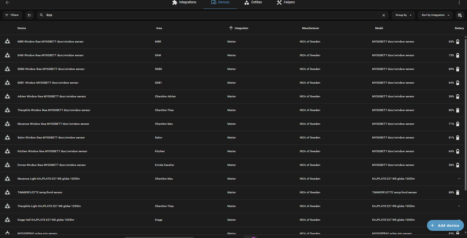Image resolution: width=467 pixels, height=238 pixels.
Task: Click Matter icon for SDB1 Window sensor
Action: pyautogui.click(x=7, y=83)
